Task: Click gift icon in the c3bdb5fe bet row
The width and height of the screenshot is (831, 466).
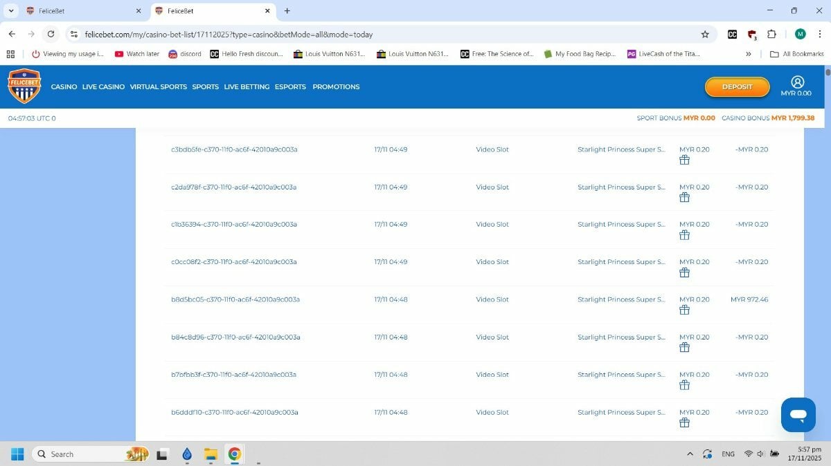Action: pyautogui.click(x=684, y=160)
